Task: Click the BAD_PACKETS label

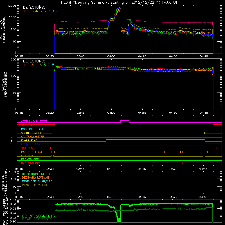Action: [31, 163]
